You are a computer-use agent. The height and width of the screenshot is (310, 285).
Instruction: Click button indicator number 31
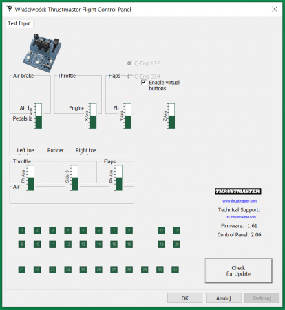point(175,269)
